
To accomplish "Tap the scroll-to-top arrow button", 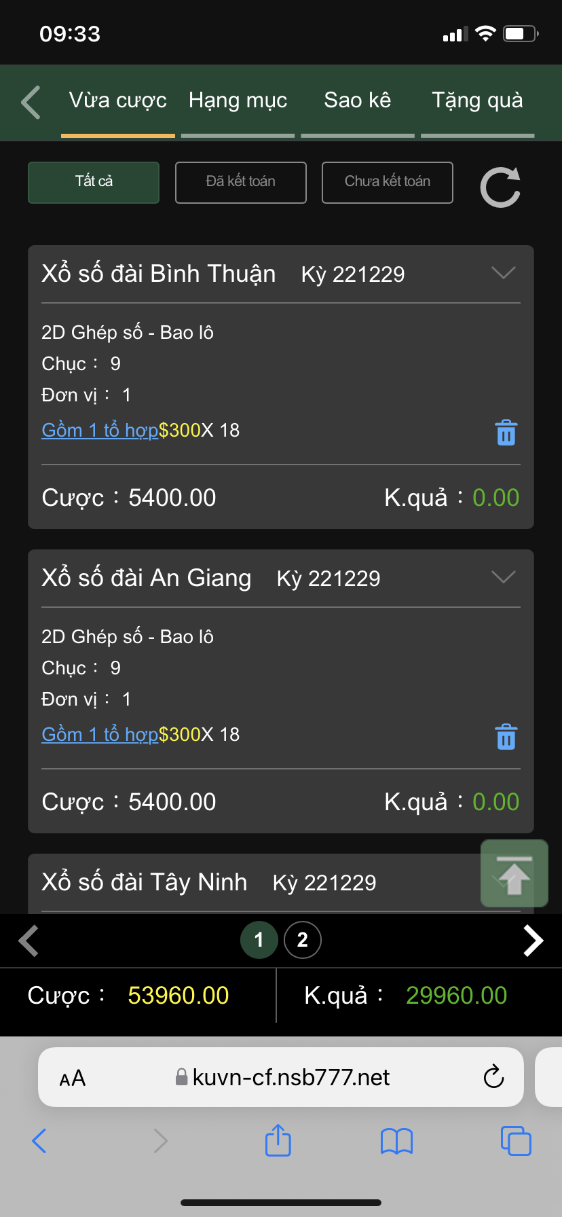I will pyautogui.click(x=514, y=874).
